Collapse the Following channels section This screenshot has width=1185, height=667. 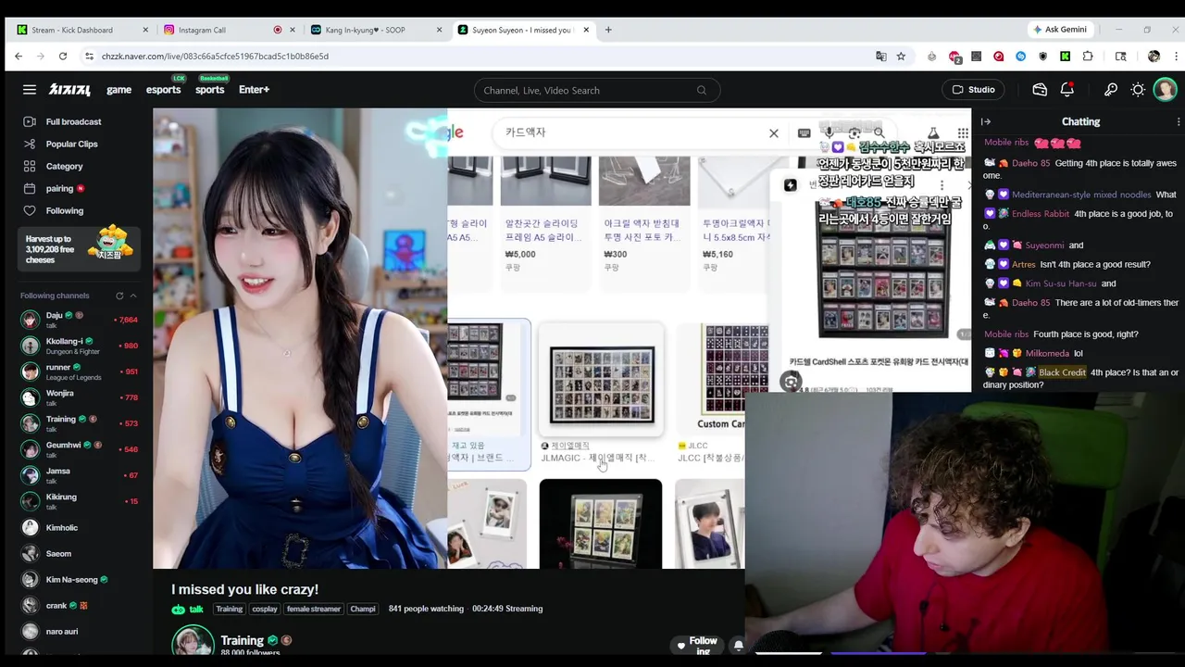click(x=133, y=296)
